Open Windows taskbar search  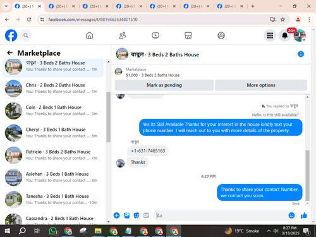click(22, 231)
